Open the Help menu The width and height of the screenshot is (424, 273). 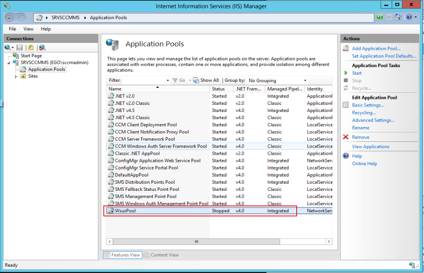46,29
